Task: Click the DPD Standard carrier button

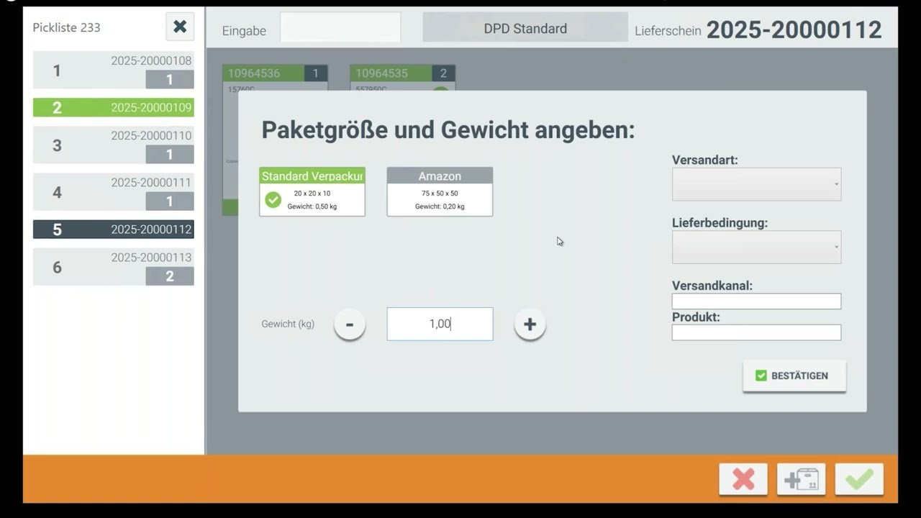Action: click(x=525, y=28)
